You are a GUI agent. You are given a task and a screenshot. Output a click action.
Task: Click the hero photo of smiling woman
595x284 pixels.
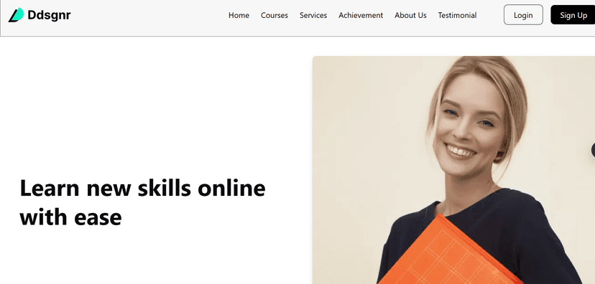pyautogui.click(x=453, y=170)
